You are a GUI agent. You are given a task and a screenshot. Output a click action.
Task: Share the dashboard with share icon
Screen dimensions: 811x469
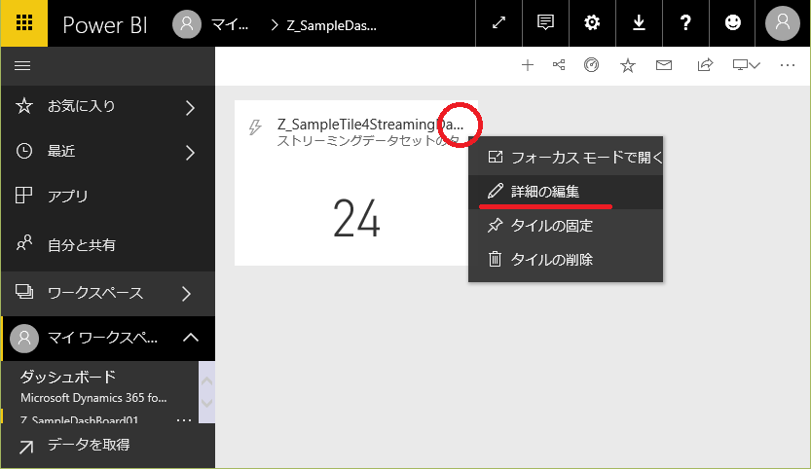tap(705, 64)
